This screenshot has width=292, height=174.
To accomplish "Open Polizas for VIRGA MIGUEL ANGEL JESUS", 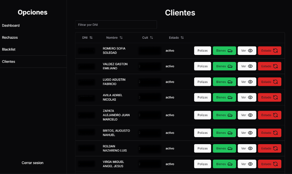I will pos(203,164).
